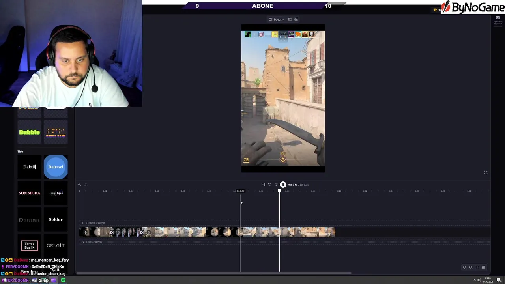Choose the GELGİT title style
505x284 pixels.
[x=56, y=246]
